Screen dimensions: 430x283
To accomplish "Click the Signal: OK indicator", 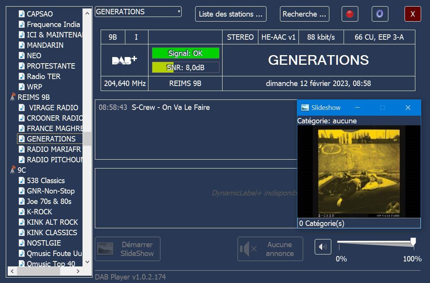I will pyautogui.click(x=185, y=53).
